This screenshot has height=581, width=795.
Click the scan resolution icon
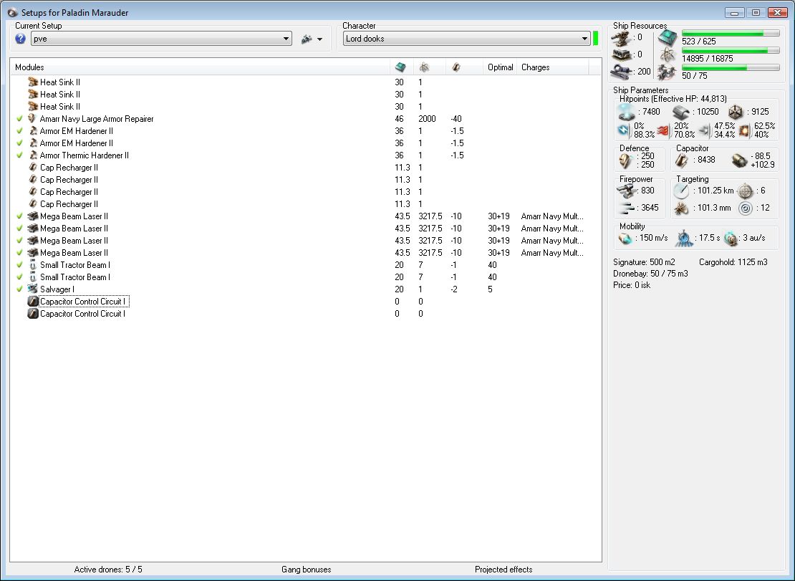(681, 208)
